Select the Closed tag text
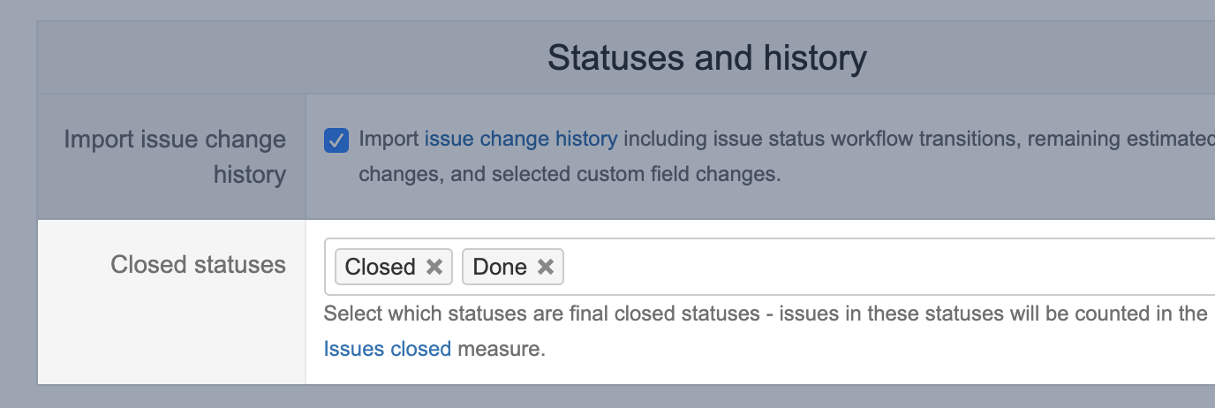Viewport: 1215px width, 408px height. [380, 267]
